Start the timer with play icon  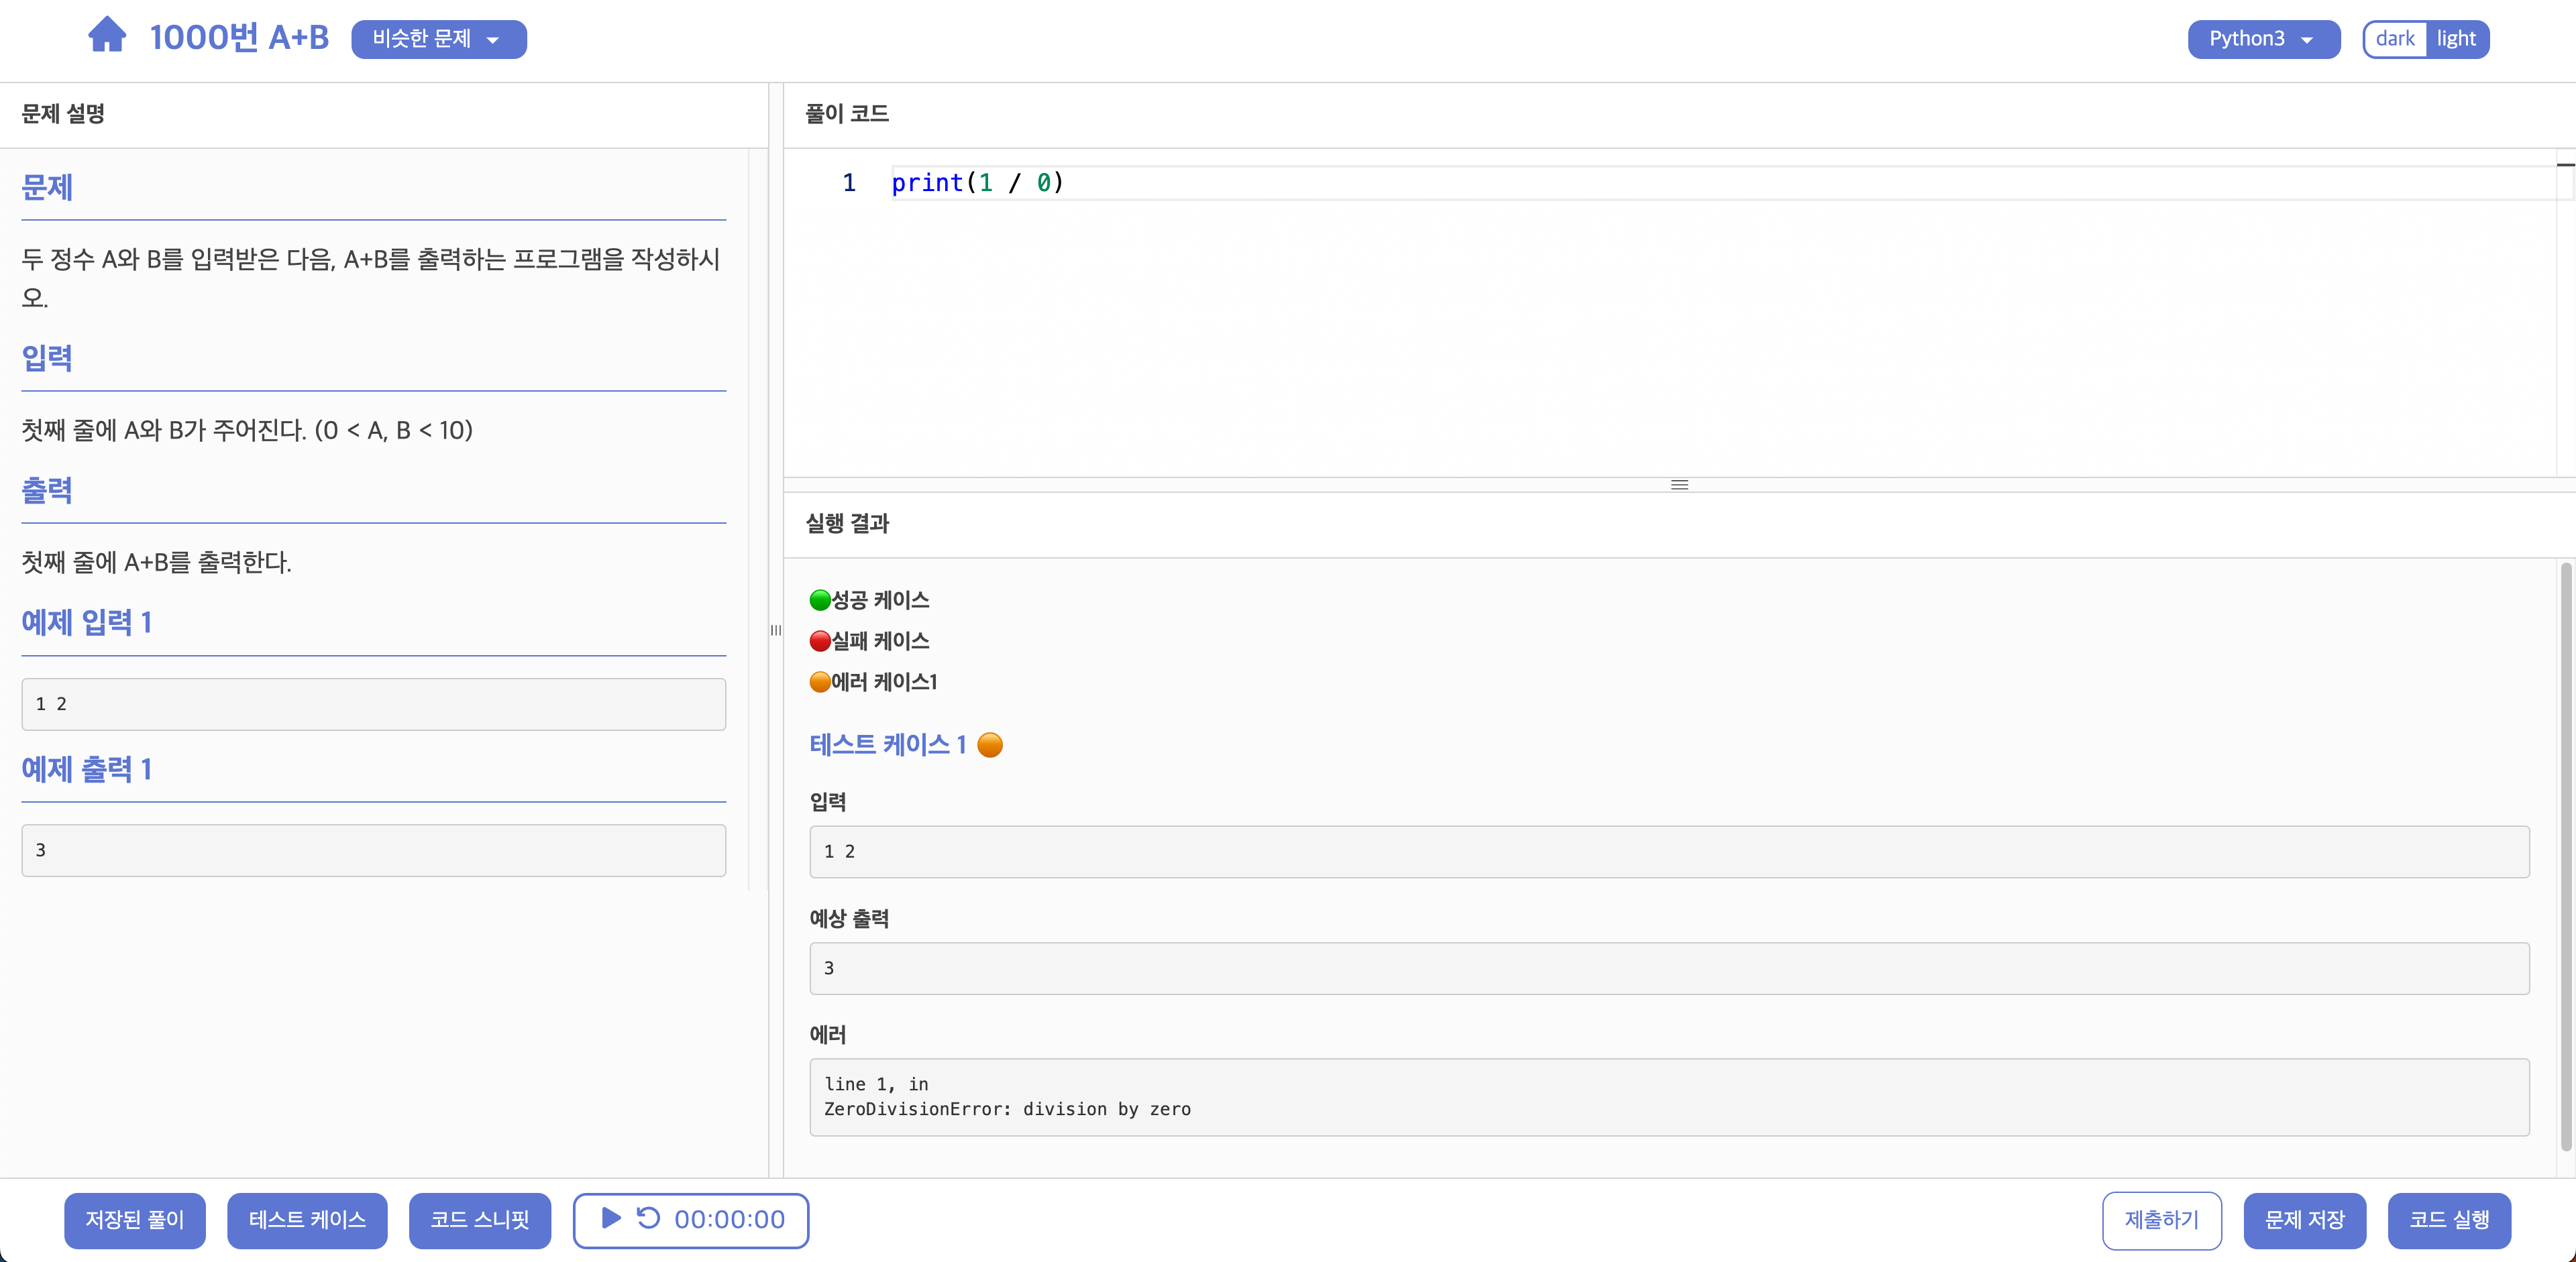tap(611, 1218)
